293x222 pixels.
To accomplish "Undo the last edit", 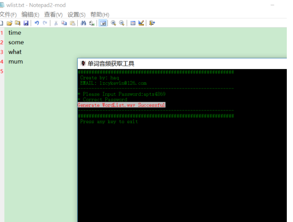I will coord(37,23).
